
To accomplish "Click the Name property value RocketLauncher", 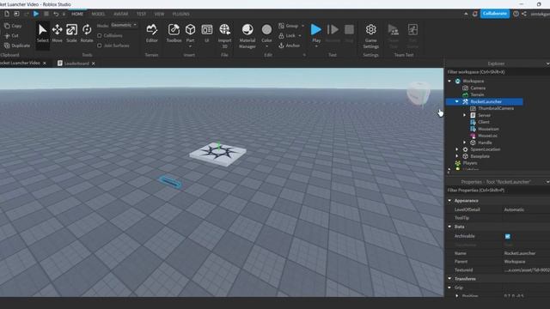I will tap(520, 253).
